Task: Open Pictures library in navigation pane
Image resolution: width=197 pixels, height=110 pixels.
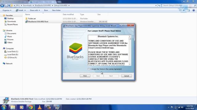Action: coord(10,39)
